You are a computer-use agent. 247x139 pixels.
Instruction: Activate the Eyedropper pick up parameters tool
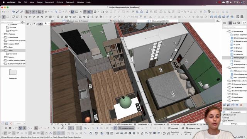(17, 12)
